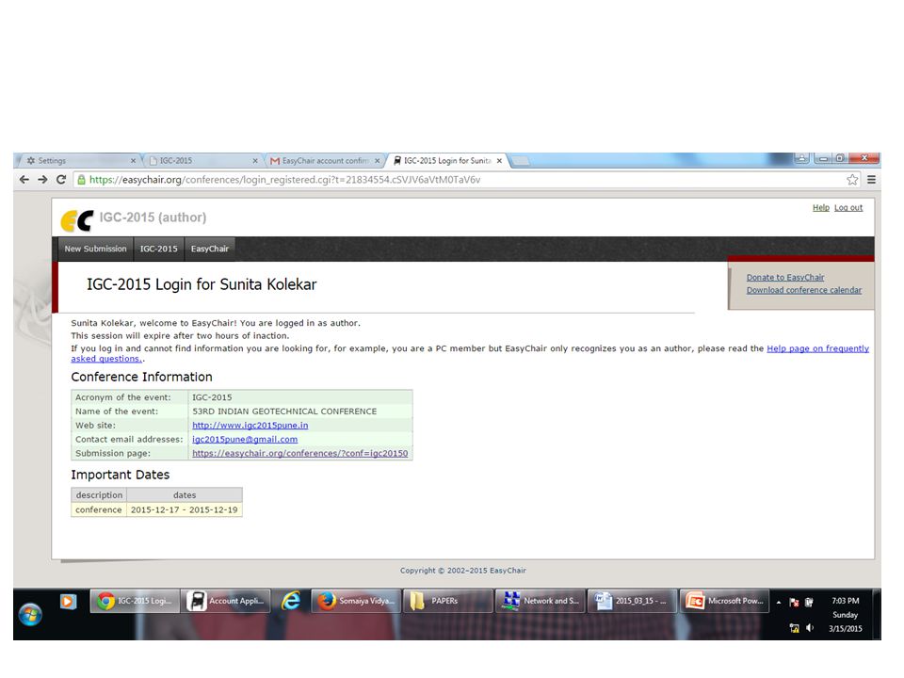
Task: Open the EasyChair menu item
Action: [x=210, y=249]
